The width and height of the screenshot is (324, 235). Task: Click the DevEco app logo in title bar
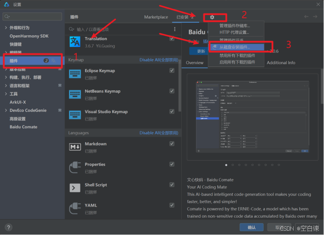coord(6,4)
